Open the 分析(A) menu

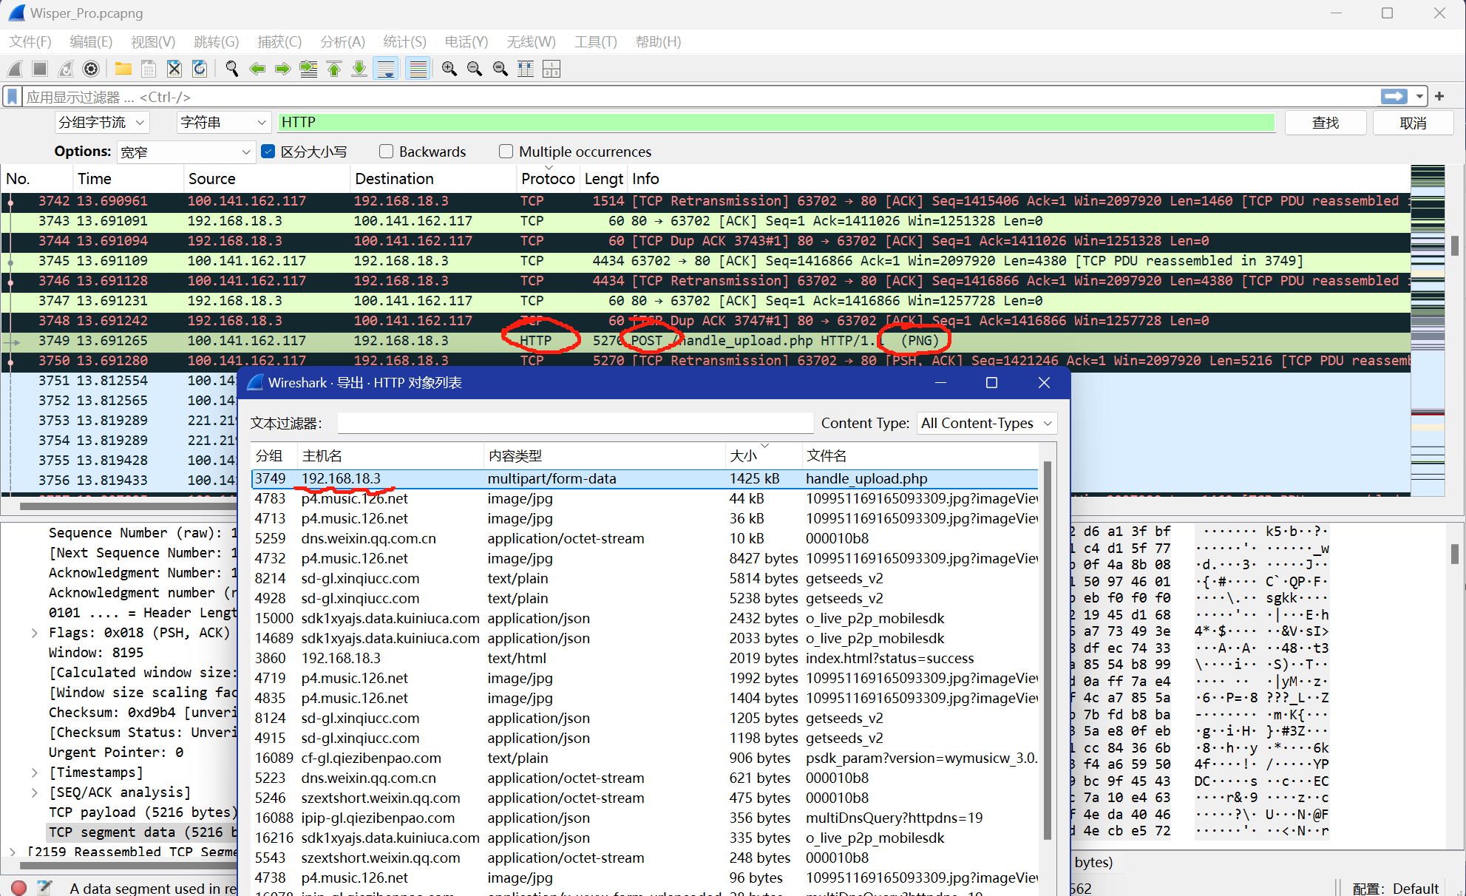point(342,42)
